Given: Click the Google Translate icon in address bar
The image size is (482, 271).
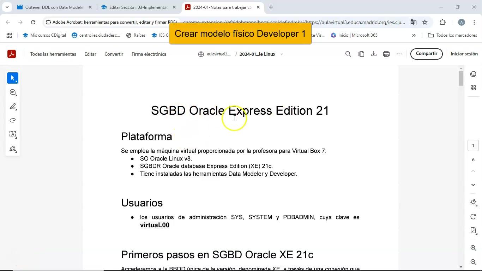Looking at the screenshot, I should pyautogui.click(x=413, y=22).
